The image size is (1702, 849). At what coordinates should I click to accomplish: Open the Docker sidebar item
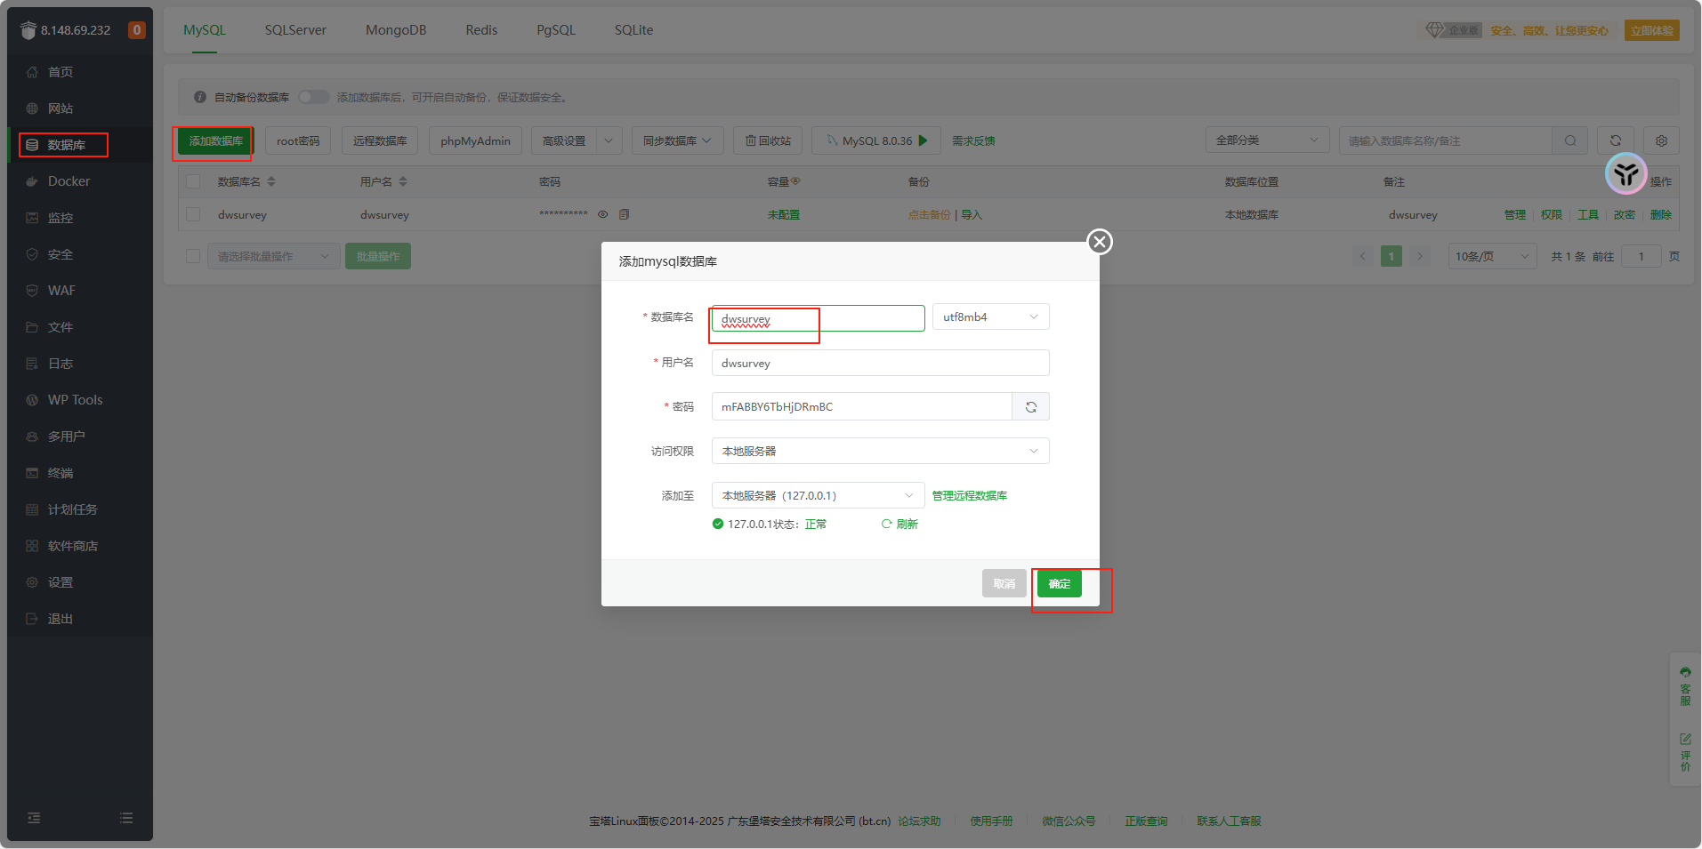(69, 181)
